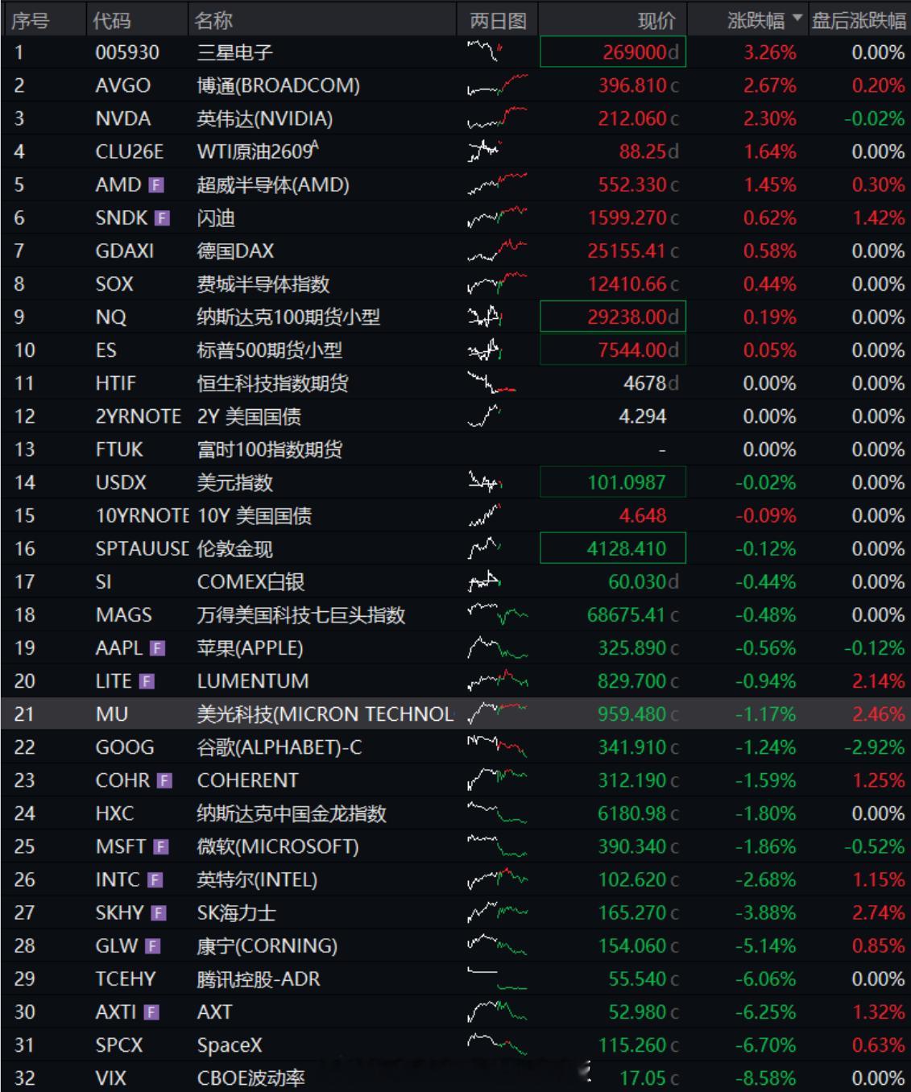Sort by the 现价 column header
Viewport: 911px width, 1092px height.
[656, 20]
